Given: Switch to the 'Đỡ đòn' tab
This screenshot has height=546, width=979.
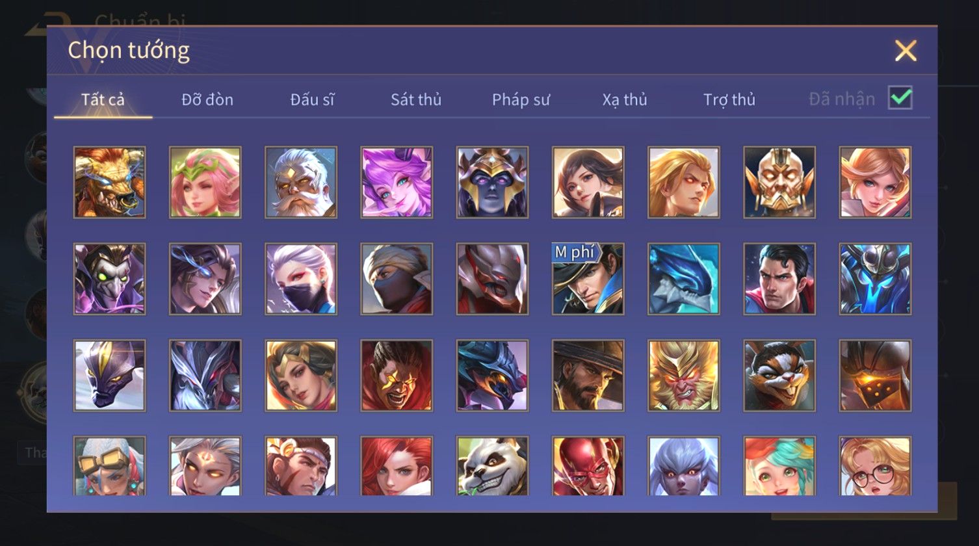Looking at the screenshot, I should tap(207, 99).
